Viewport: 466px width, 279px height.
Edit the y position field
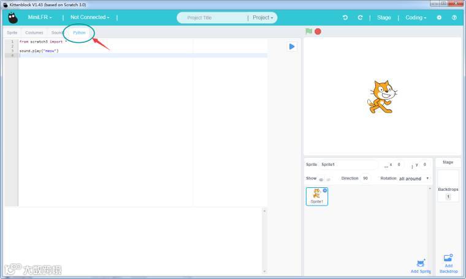425,165
